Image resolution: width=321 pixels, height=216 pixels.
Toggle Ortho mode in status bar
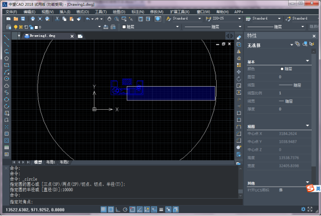click(x=118, y=210)
